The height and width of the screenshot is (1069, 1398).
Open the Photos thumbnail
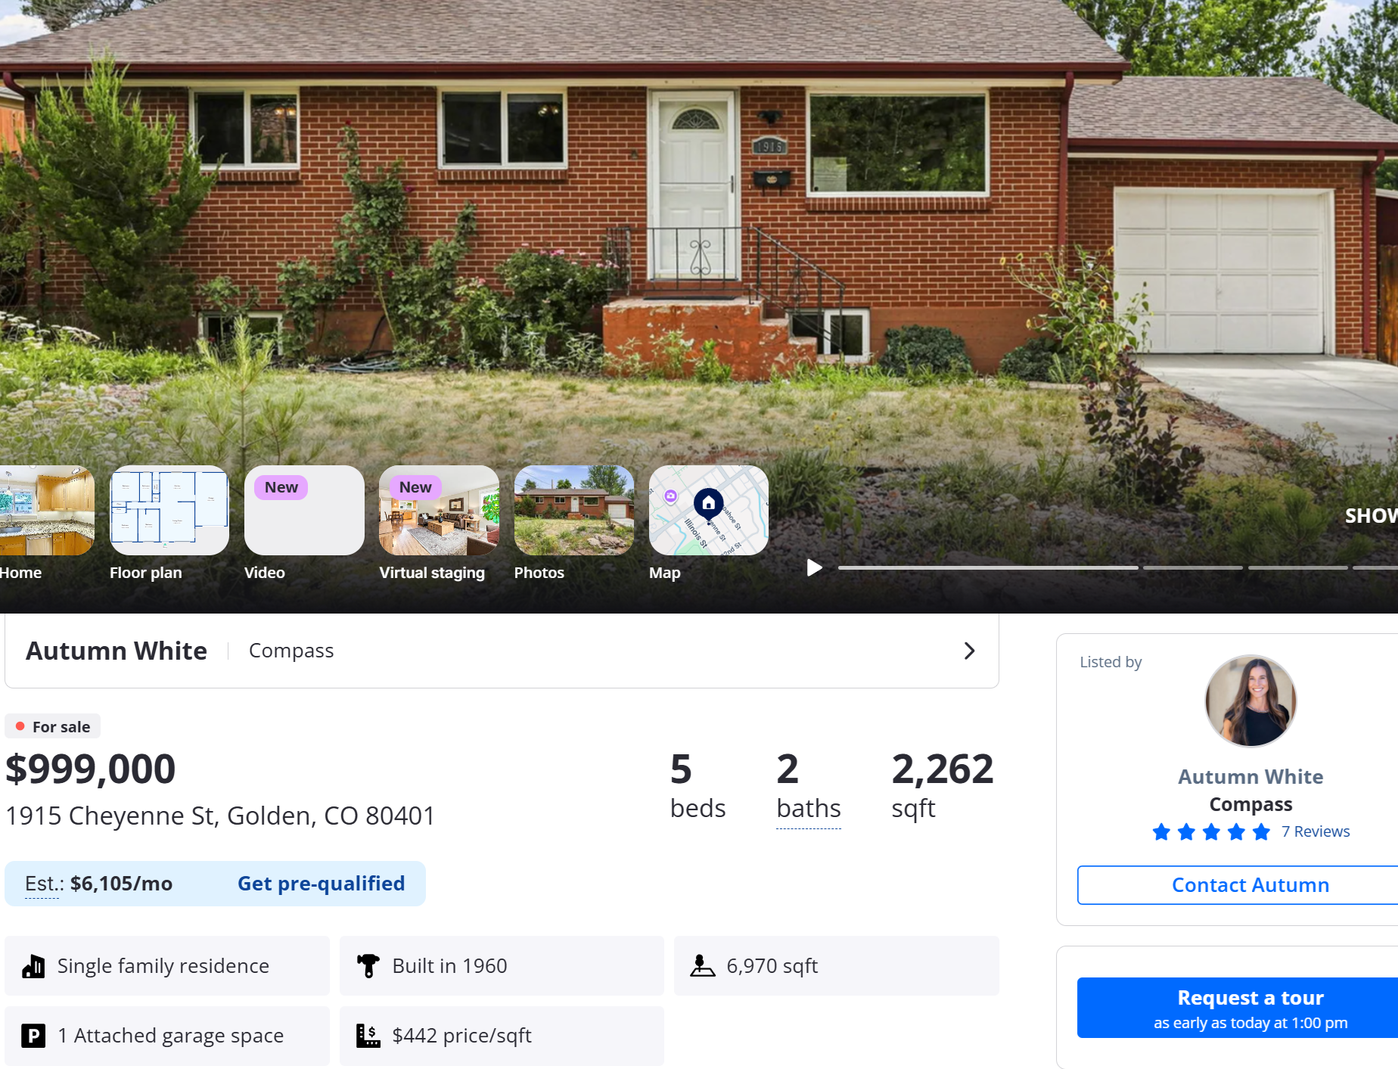point(574,510)
